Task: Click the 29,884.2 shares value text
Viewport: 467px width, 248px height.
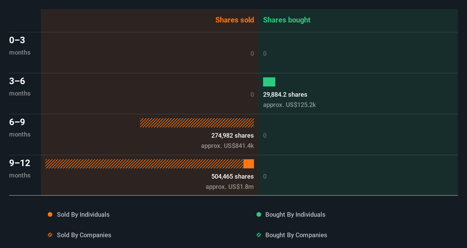Action: coord(285,94)
